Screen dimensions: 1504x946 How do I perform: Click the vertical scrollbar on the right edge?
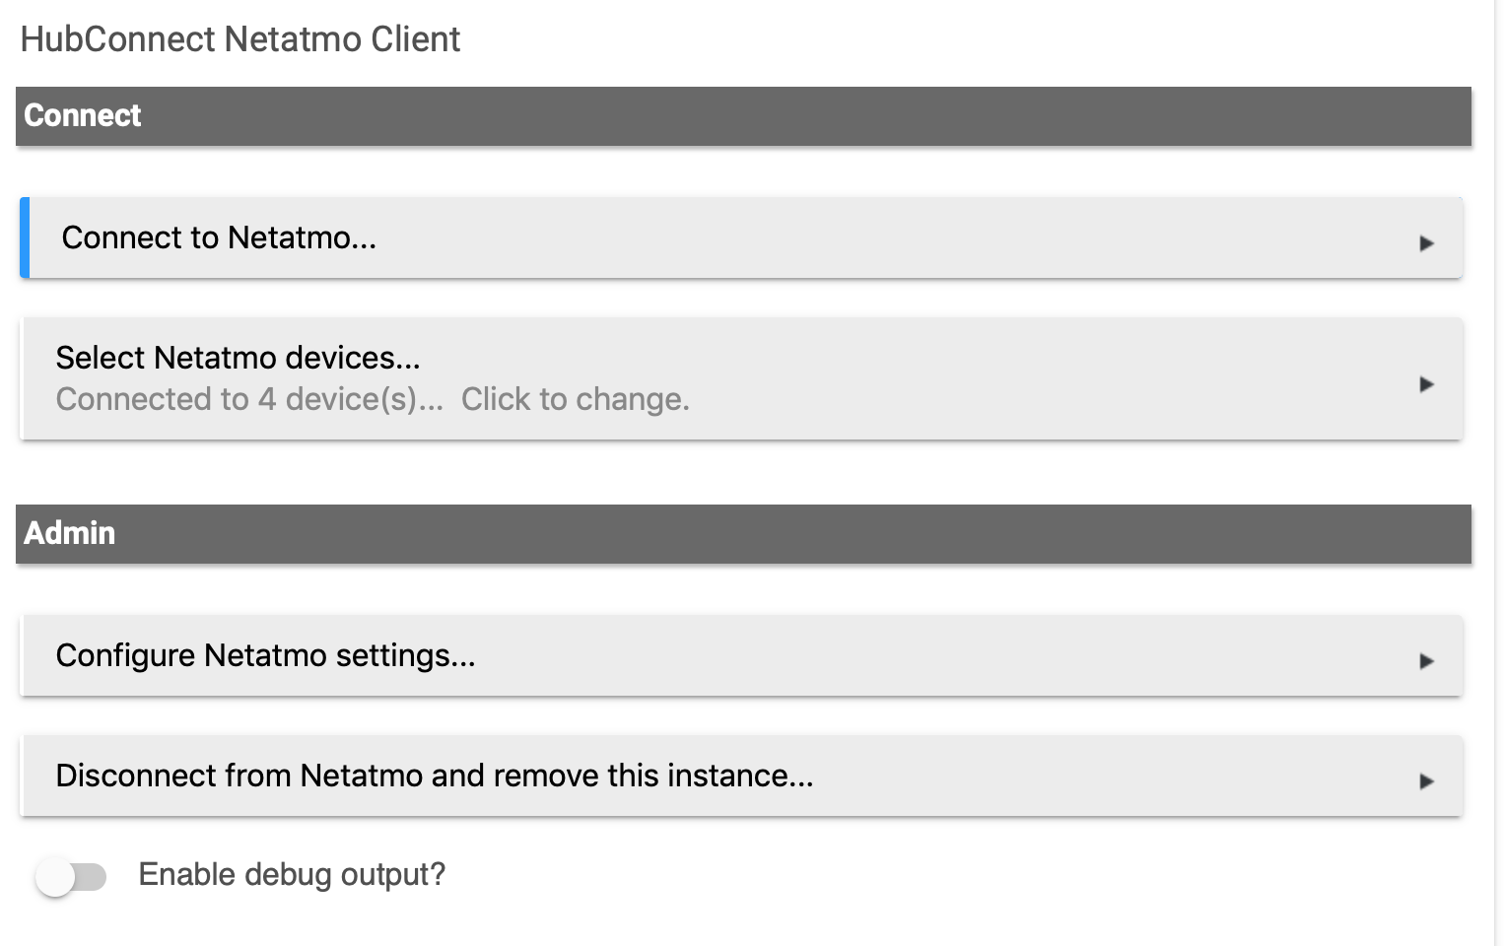(1499, 473)
